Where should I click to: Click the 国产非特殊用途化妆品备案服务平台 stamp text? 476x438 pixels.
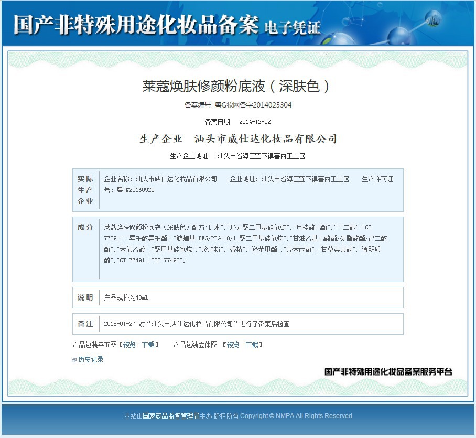(388, 371)
